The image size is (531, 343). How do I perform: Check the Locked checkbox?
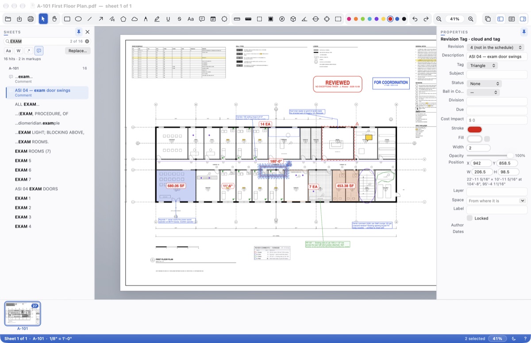(x=469, y=218)
